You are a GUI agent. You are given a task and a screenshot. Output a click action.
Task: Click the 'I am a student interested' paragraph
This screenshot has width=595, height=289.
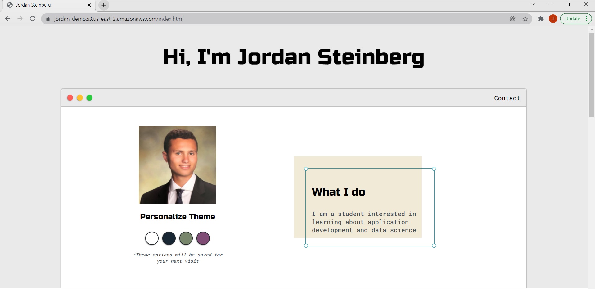364,222
